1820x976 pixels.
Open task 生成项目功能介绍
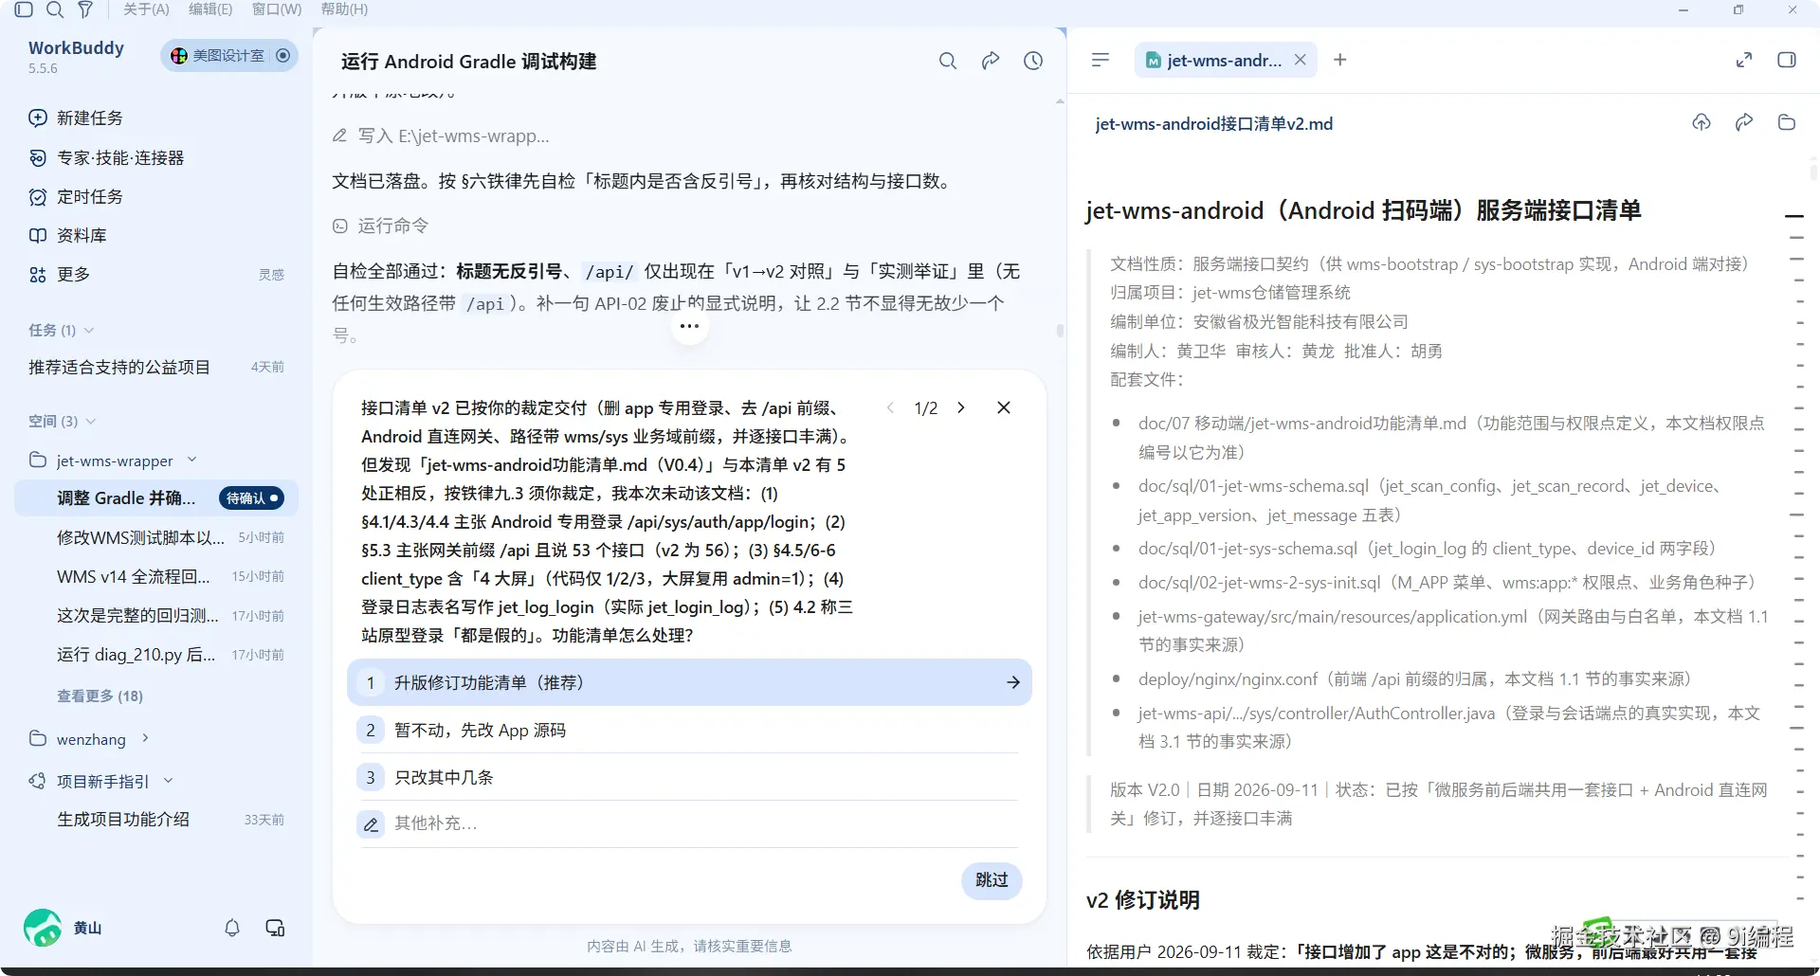[x=156, y=820]
